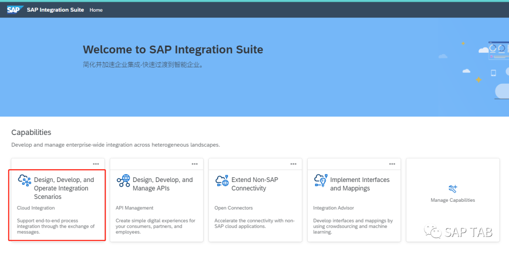Click the Cloud Integration subtitle text
This screenshot has width=509, height=253.
[36, 208]
